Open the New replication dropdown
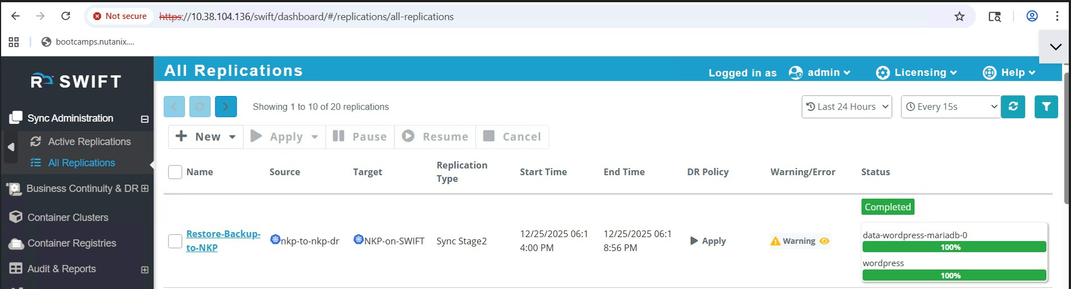Viewport: 1071px width, 289px height. point(205,137)
